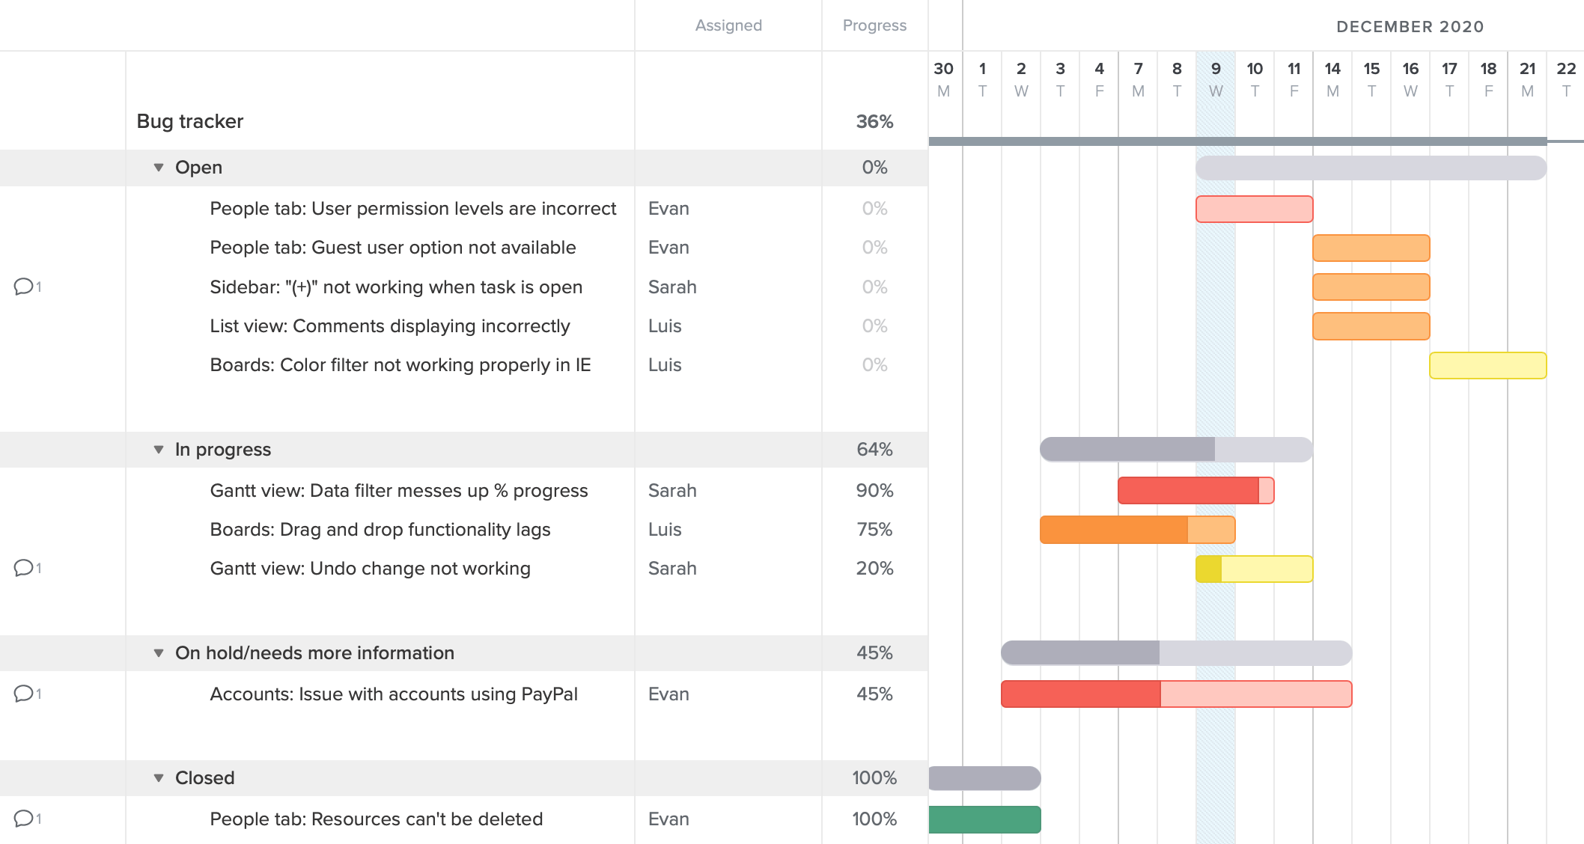
Task: Click the December 9 date header
Action: coord(1216,68)
